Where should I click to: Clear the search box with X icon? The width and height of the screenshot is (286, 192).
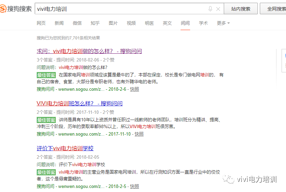(x=218, y=9)
